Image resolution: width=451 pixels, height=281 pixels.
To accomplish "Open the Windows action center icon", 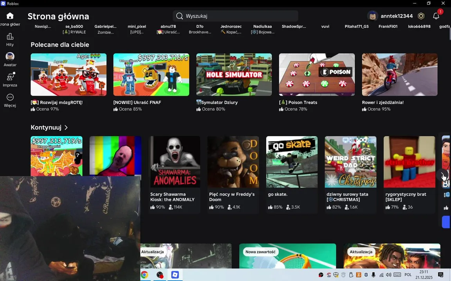I will coord(440,275).
